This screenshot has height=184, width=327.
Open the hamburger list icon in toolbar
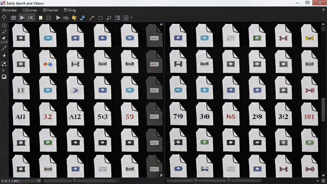13,18
